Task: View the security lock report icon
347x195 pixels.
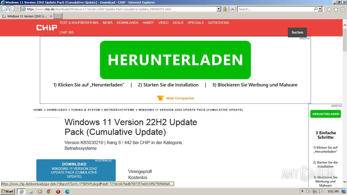Action: (225, 9)
